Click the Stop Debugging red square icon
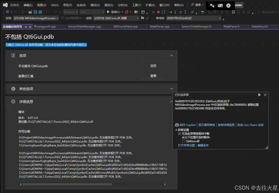Viewport: 279px width, 193px height. (158, 12)
